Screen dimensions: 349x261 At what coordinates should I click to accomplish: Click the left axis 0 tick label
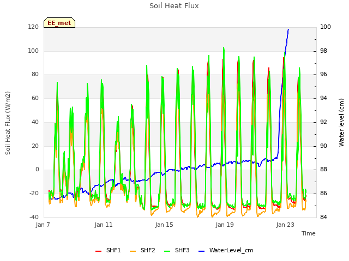37,170
